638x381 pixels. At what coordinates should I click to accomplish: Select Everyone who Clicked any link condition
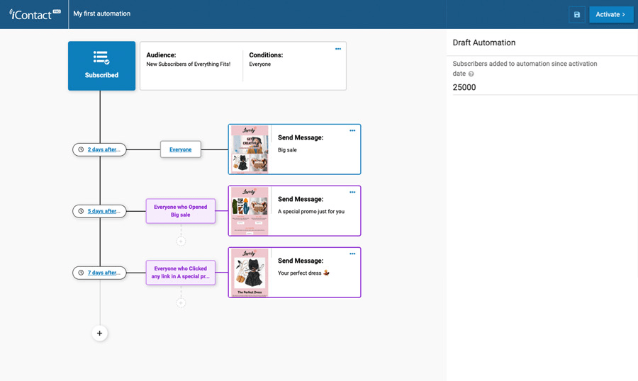coord(180,273)
